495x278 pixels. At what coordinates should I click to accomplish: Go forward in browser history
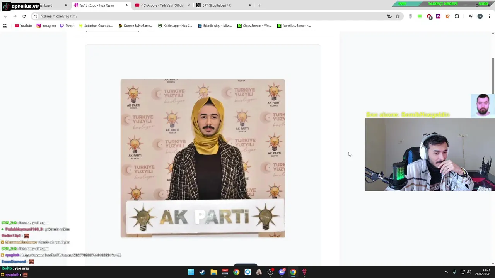pyautogui.click(x=15, y=16)
